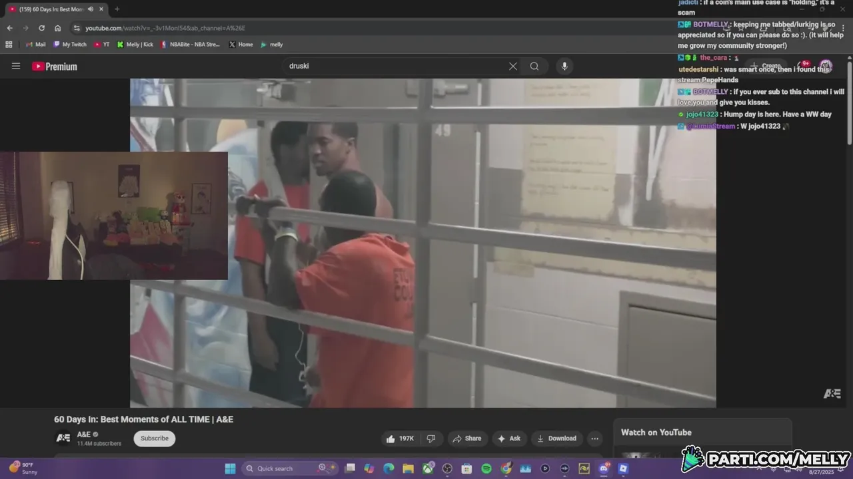
Task: Go back in browser history
Action: click(x=9, y=28)
